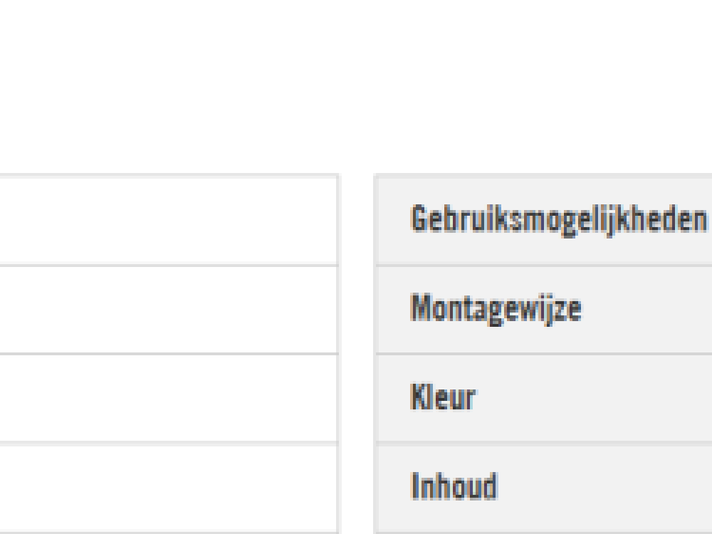Choose the Gebruiksmogelijkheden text in gray table
The image size is (712, 534).
point(560,220)
